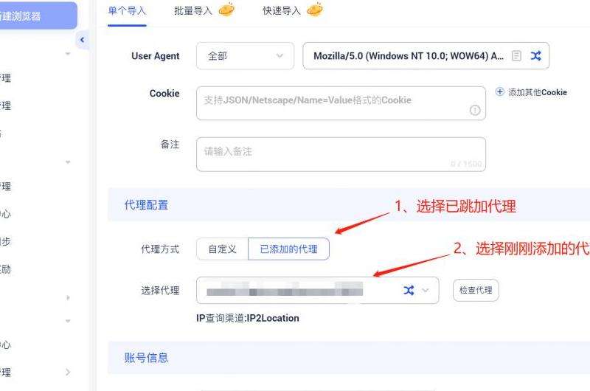
Task: Click the 检查代理 button
Action: 476,290
